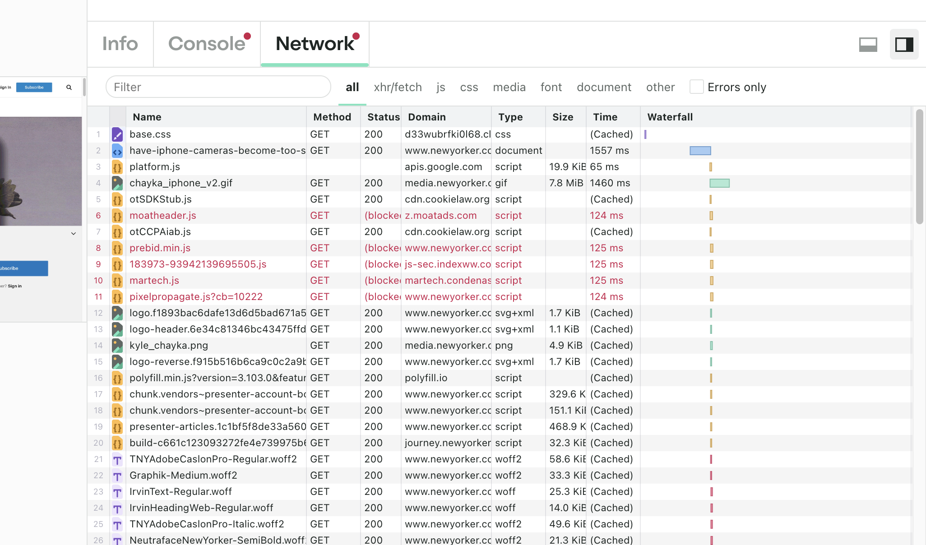Select the font filter type
The height and width of the screenshot is (545, 926).
(x=551, y=87)
